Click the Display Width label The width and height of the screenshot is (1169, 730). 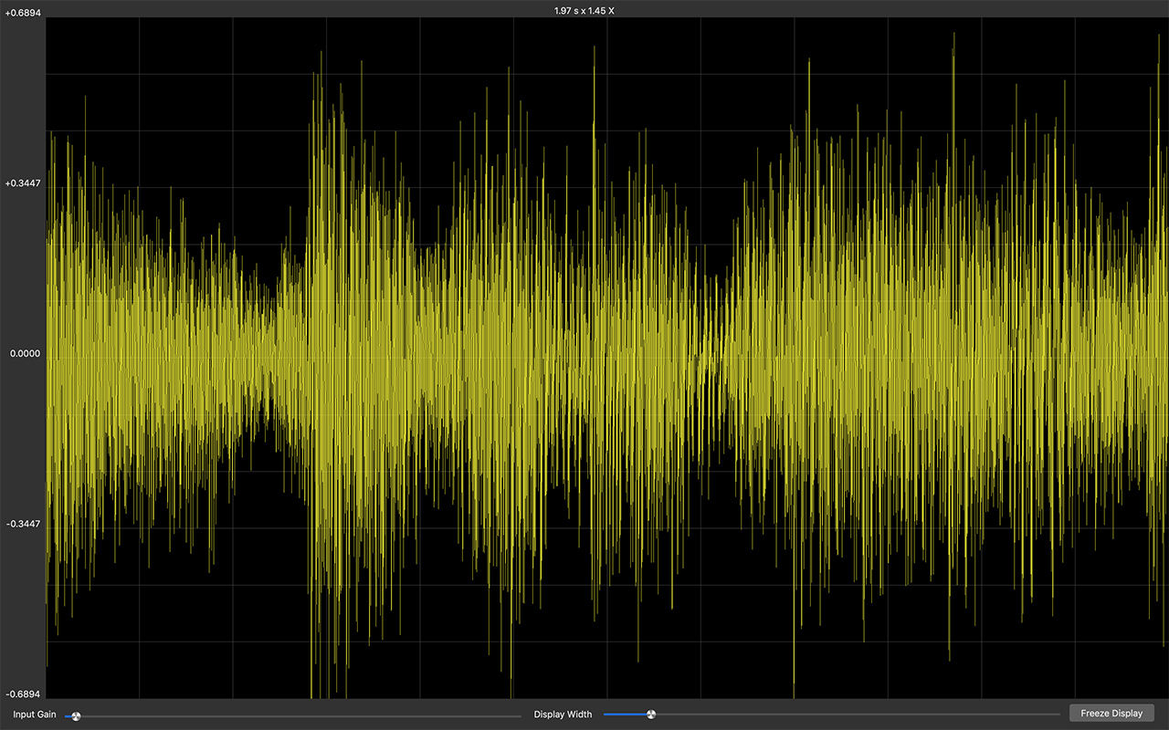click(563, 714)
